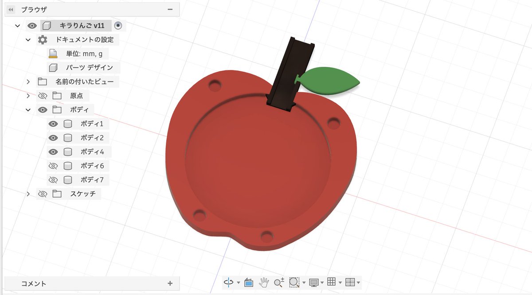Expand the 名前の付いたビュー node

pyautogui.click(x=28, y=82)
